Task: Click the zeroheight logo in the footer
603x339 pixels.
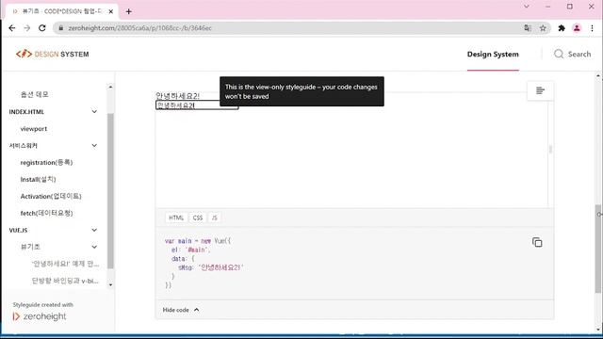Action: click(x=40, y=316)
